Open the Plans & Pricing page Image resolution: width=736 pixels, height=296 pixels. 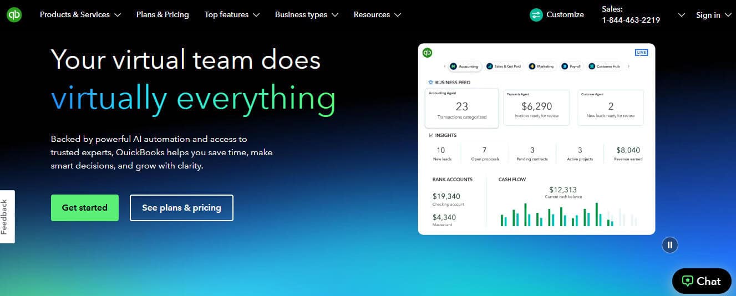point(163,15)
